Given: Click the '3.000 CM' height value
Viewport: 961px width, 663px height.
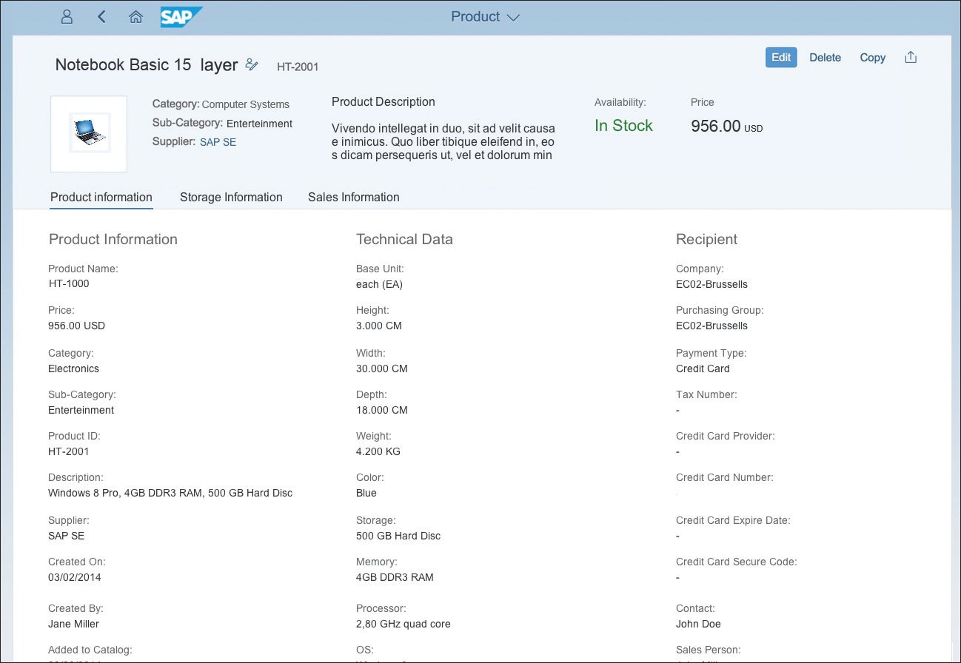Looking at the screenshot, I should (x=379, y=326).
